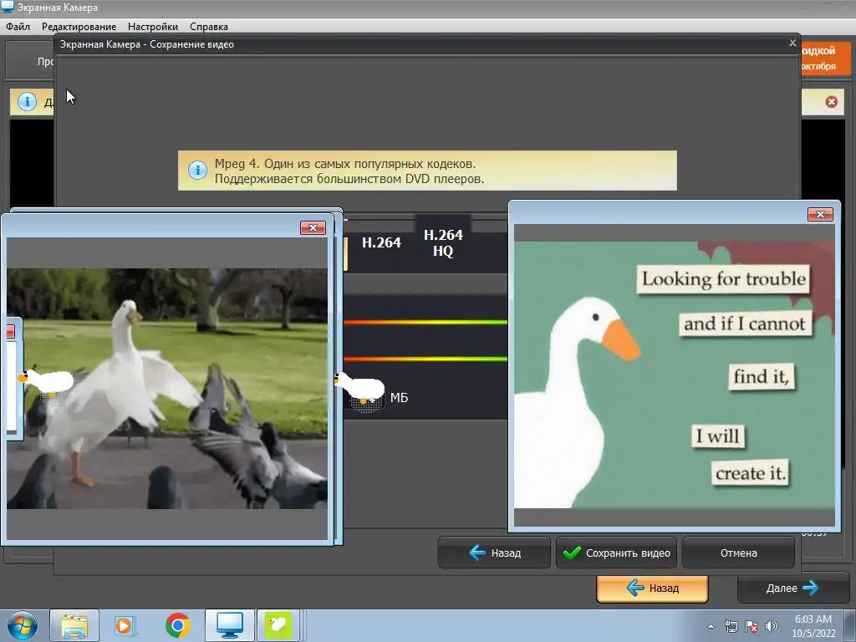Click Отмена button in save dialog

[x=738, y=553]
